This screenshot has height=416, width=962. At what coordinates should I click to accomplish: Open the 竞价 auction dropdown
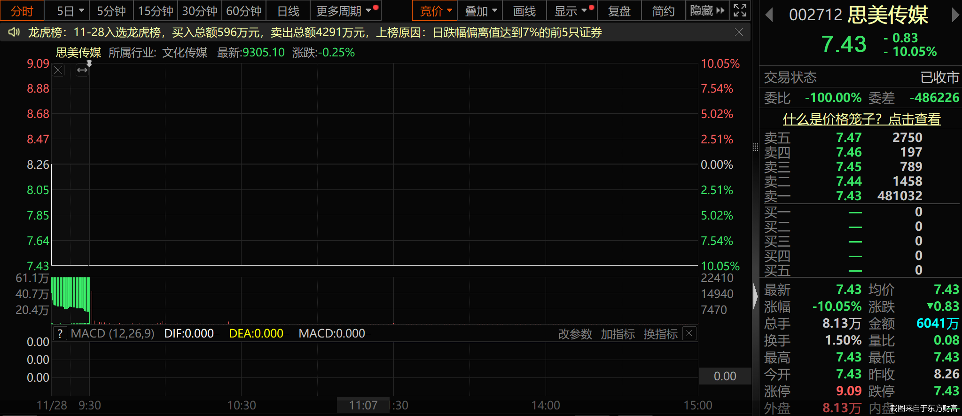435,10
